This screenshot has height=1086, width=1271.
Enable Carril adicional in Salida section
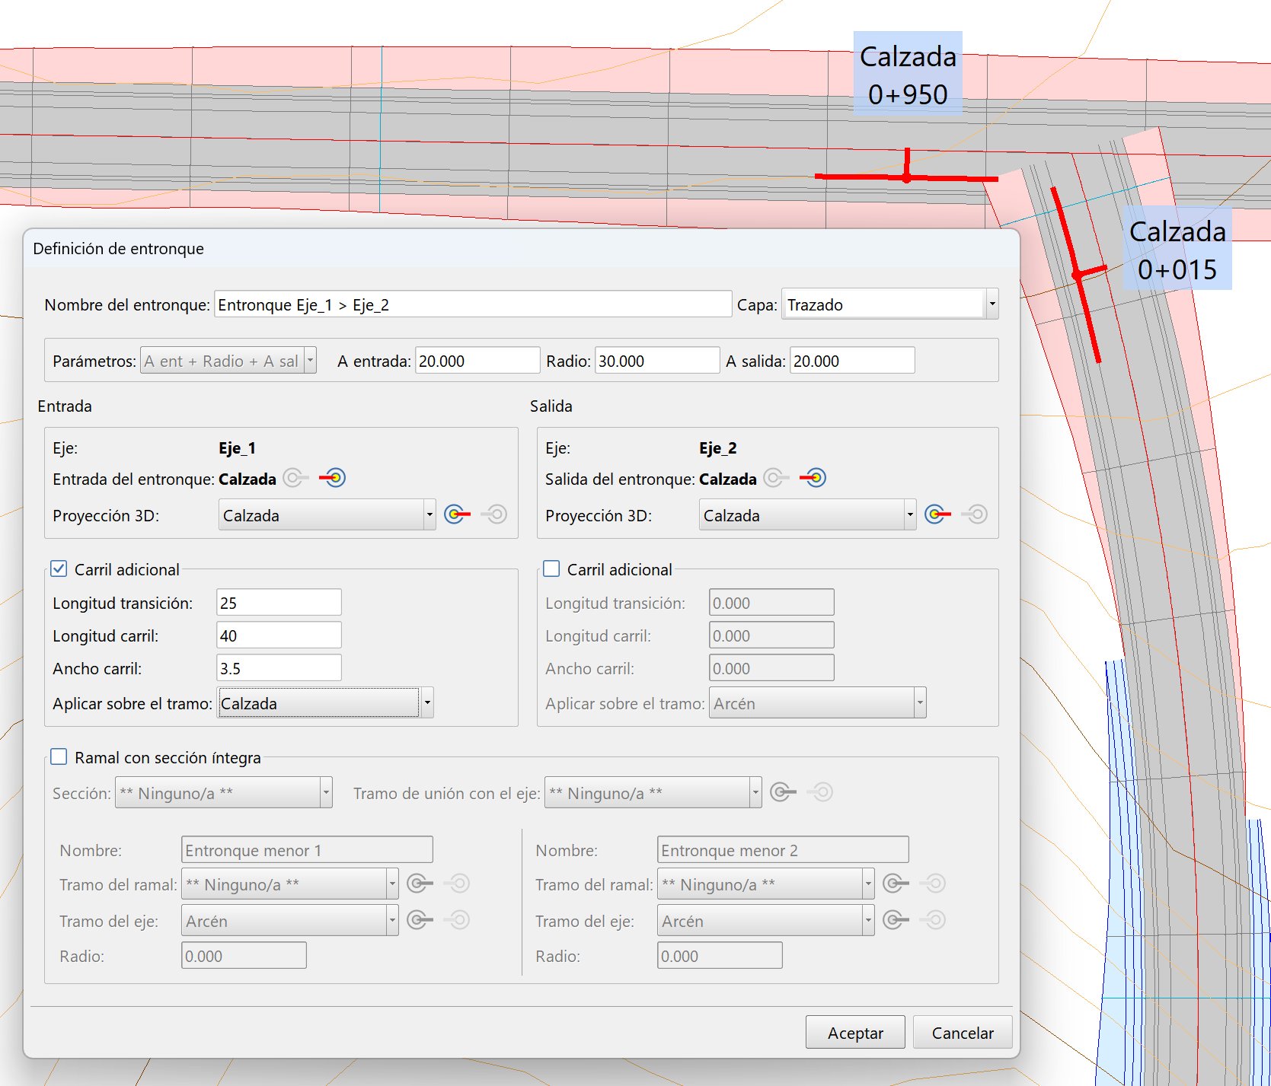tap(551, 568)
